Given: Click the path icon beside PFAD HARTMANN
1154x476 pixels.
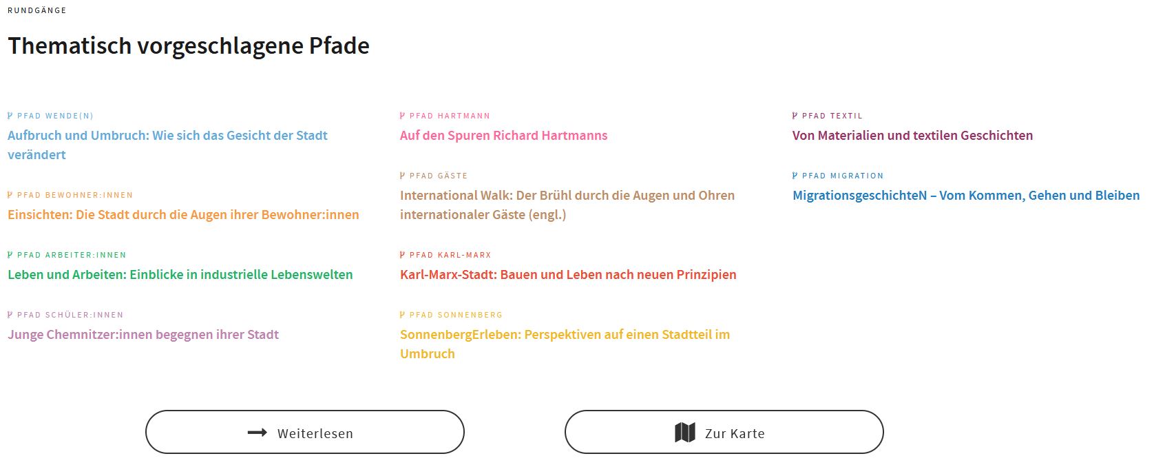Looking at the screenshot, I should click(x=403, y=116).
